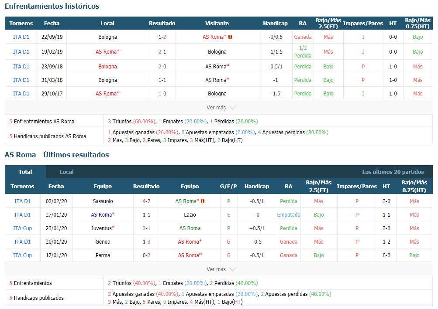Click Bologna local team on 22/09/19
Image resolution: width=438 pixels, height=309 pixels.
[x=107, y=37]
